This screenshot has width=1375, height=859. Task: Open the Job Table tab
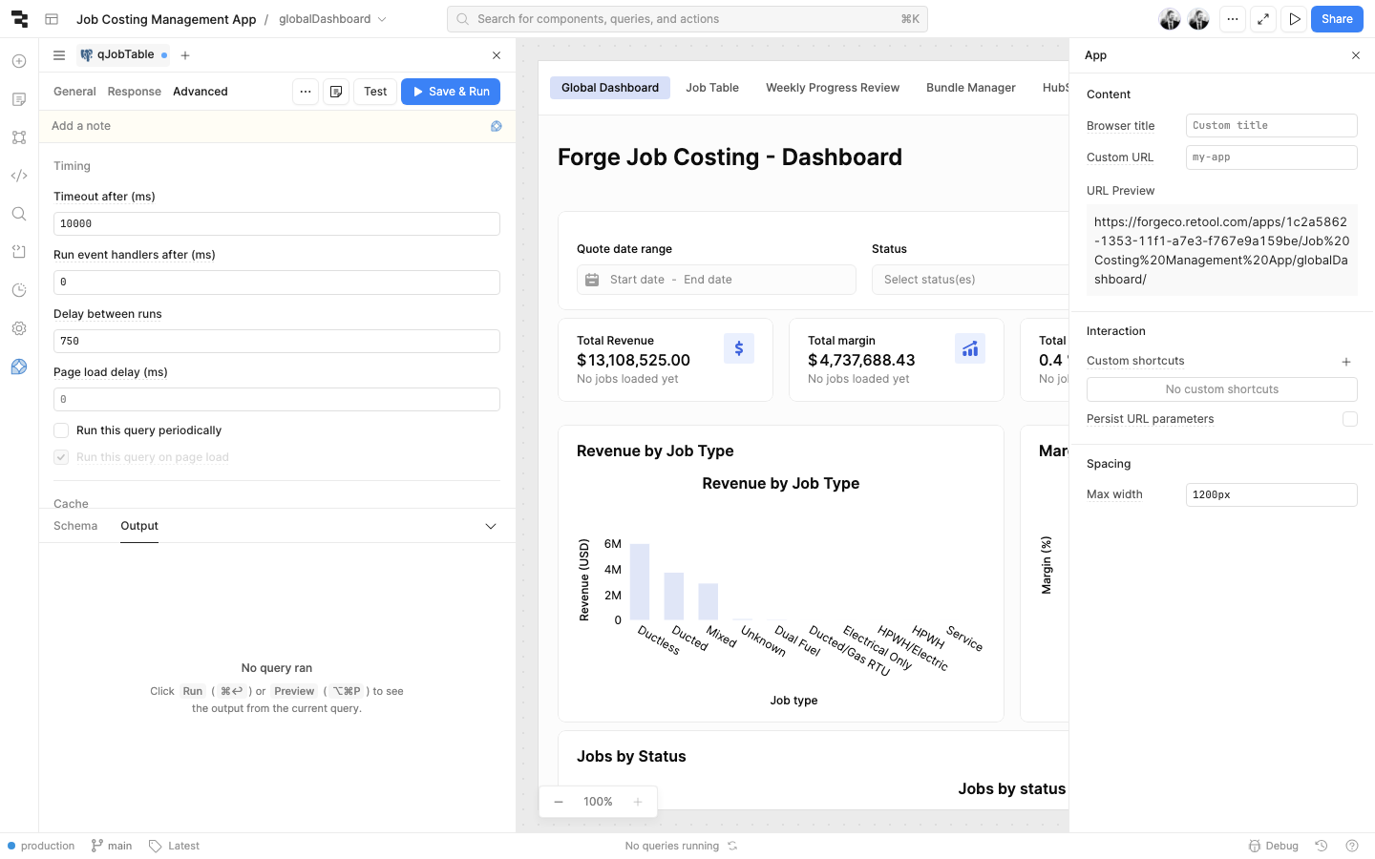point(711,88)
